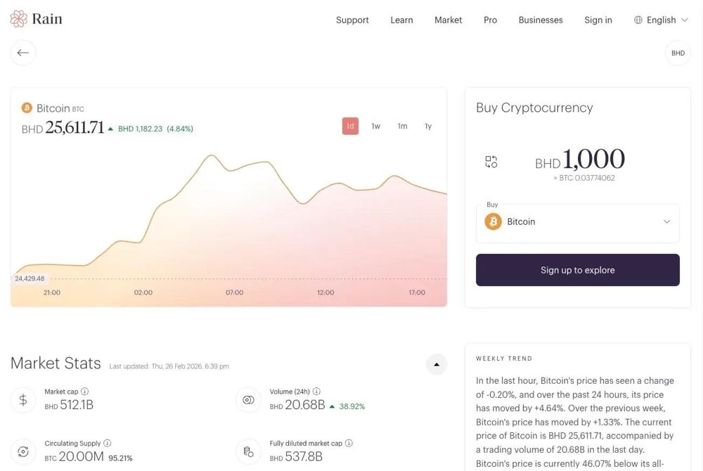Screen dimensions: 703x471
Task: Click the Circulating Supply info icon
Action: click(x=107, y=443)
